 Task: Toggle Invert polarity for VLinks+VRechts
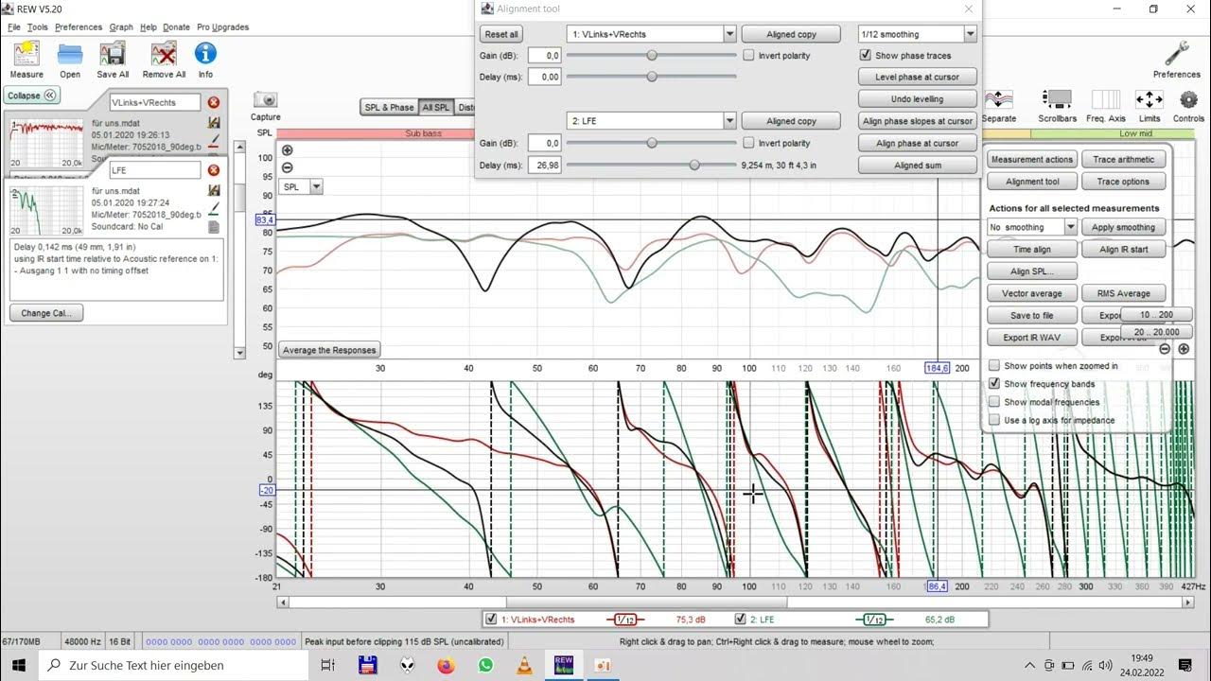coord(748,56)
